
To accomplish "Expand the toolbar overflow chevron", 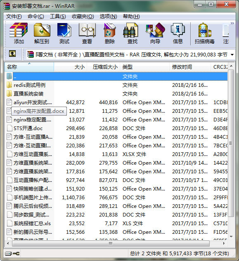I will pos(232,23).
